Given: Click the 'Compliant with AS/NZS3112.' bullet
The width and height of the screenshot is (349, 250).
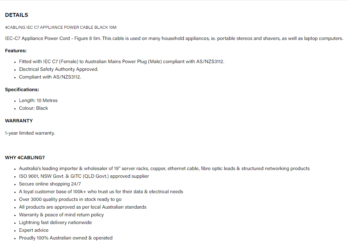Looking at the screenshot, I should [50, 77].
